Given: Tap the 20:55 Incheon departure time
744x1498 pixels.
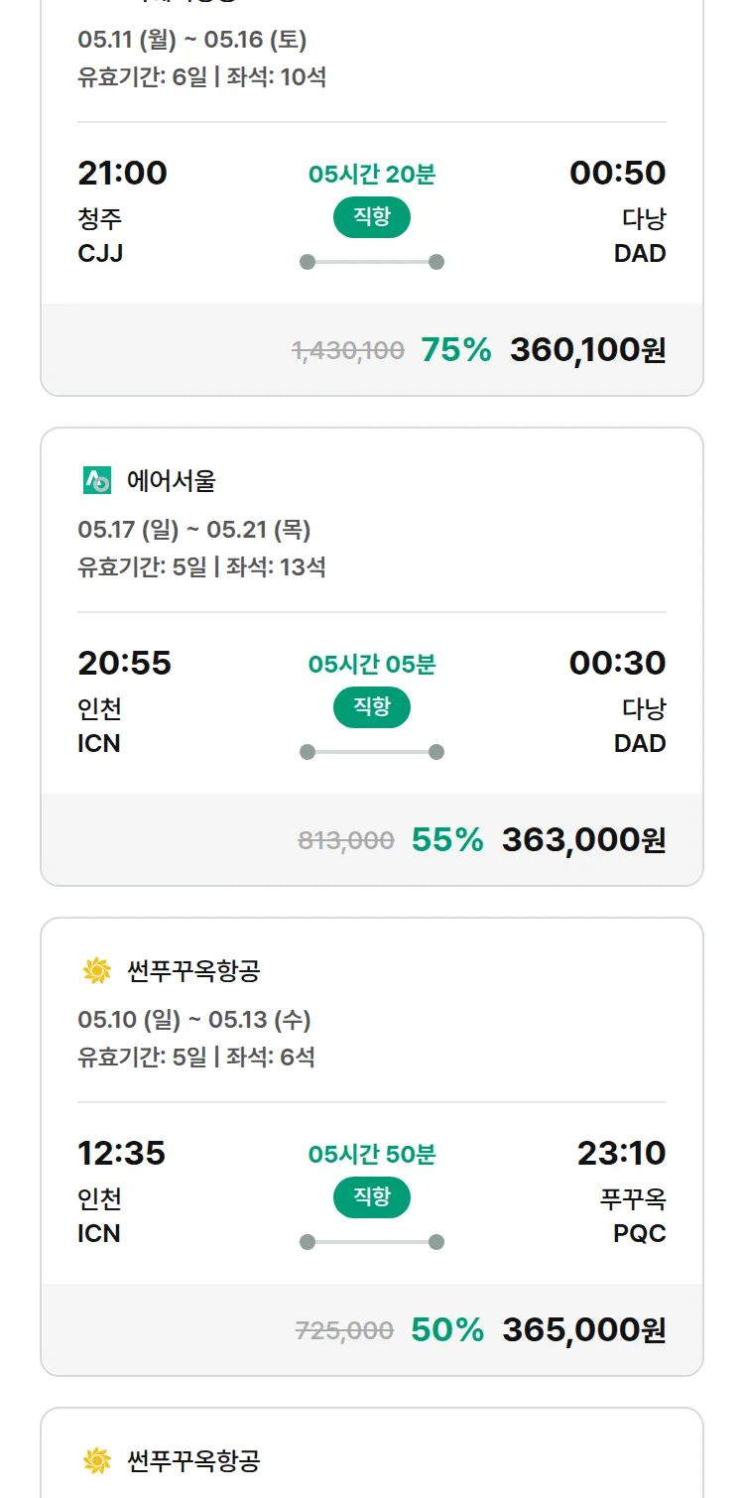Looking at the screenshot, I should (125, 663).
